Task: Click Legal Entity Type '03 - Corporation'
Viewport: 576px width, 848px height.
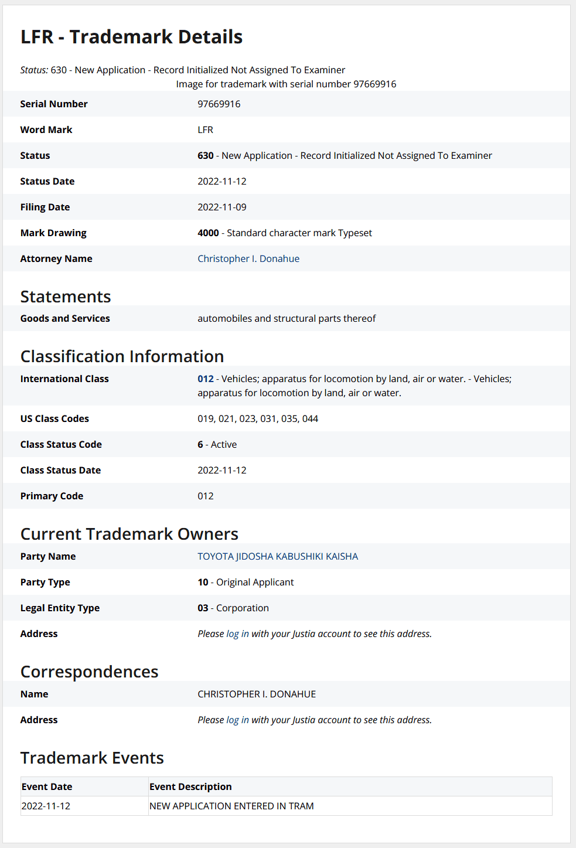Action: click(x=233, y=608)
